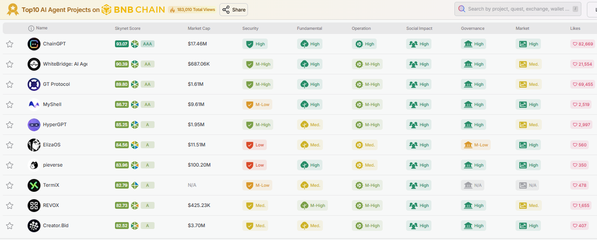Like GT Protocol via 69,455 heart badge

pos(582,84)
